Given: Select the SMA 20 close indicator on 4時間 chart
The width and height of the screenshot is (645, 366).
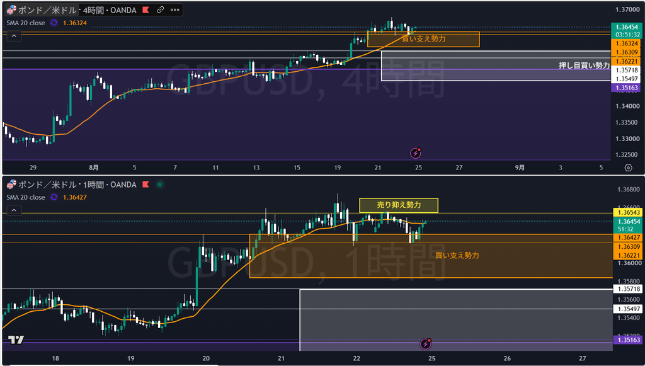Looking at the screenshot, I should point(25,23).
